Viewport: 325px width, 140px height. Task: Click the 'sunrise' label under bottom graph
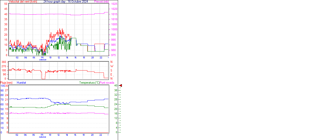tap(43, 137)
